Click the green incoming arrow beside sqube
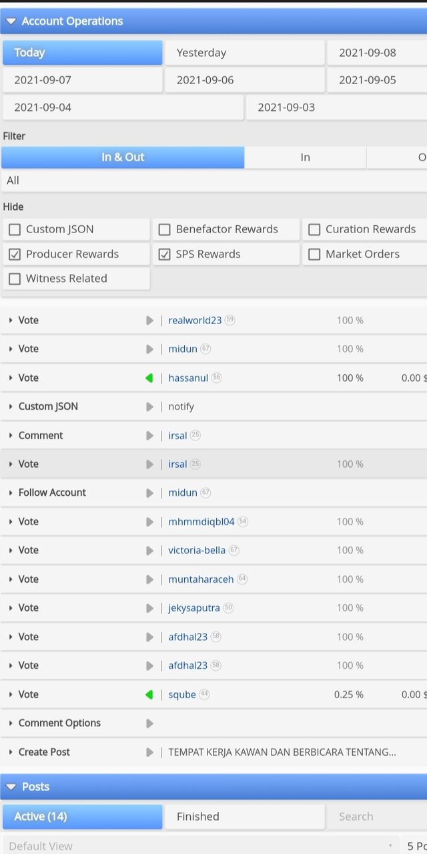Image resolution: width=427 pixels, height=854 pixels. point(149,695)
